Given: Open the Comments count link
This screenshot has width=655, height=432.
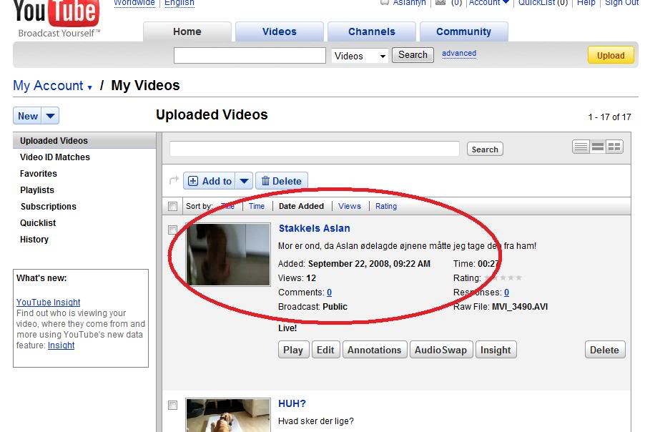Looking at the screenshot, I should tap(329, 293).
